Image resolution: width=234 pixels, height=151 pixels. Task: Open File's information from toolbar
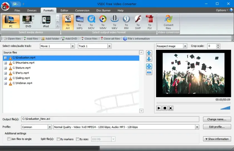pyautogui.click(x=136, y=39)
